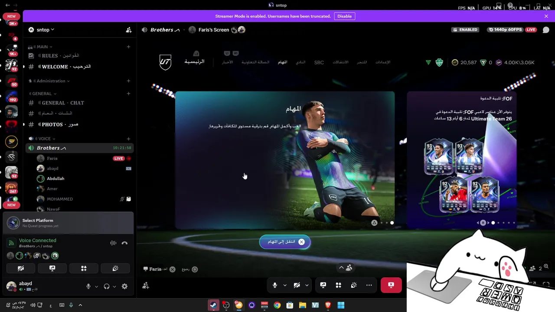The image size is (555, 312).
Task: Show participants with the up-arrow members button
Action: click(x=345, y=268)
